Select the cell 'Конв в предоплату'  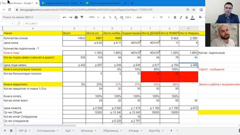(33, 84)
